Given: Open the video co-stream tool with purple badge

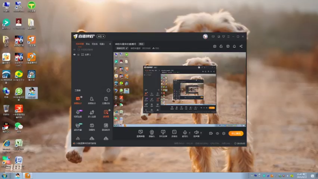Looking at the screenshot, I should [x=78, y=114].
